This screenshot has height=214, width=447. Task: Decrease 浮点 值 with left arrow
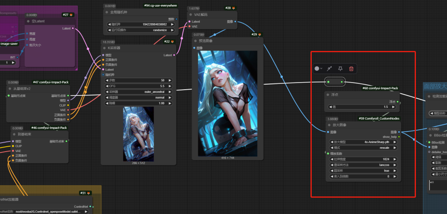pyautogui.click(x=331, y=107)
